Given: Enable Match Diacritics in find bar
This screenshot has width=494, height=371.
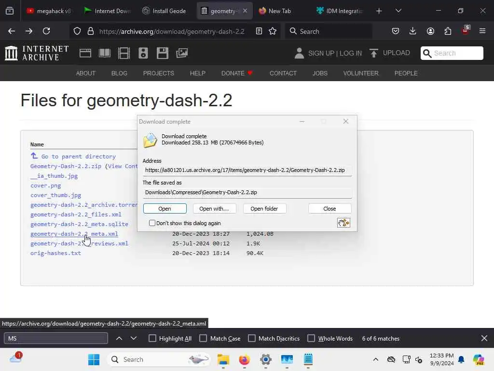Looking at the screenshot, I should [252, 339].
